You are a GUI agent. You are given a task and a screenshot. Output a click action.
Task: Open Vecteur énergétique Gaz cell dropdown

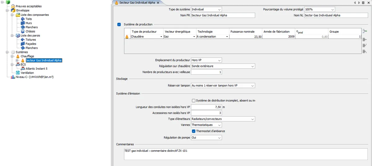tap(194, 37)
